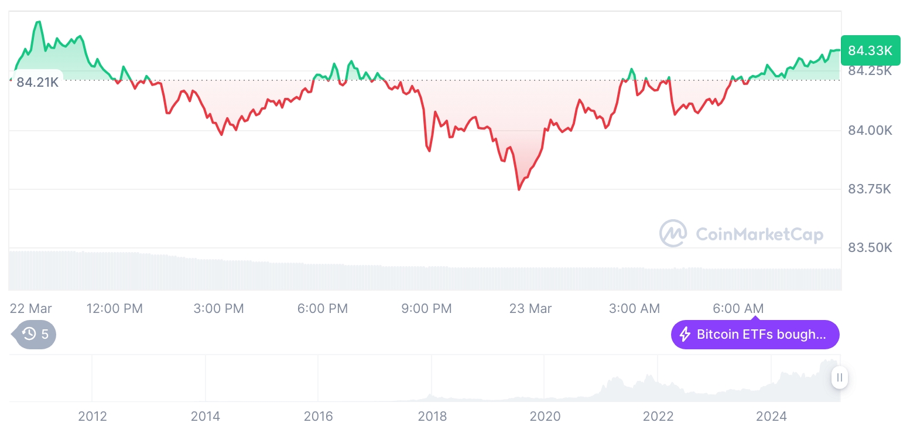This screenshot has width=917, height=429.
Task: Click the green 84.33K current price label
Action: (x=870, y=51)
